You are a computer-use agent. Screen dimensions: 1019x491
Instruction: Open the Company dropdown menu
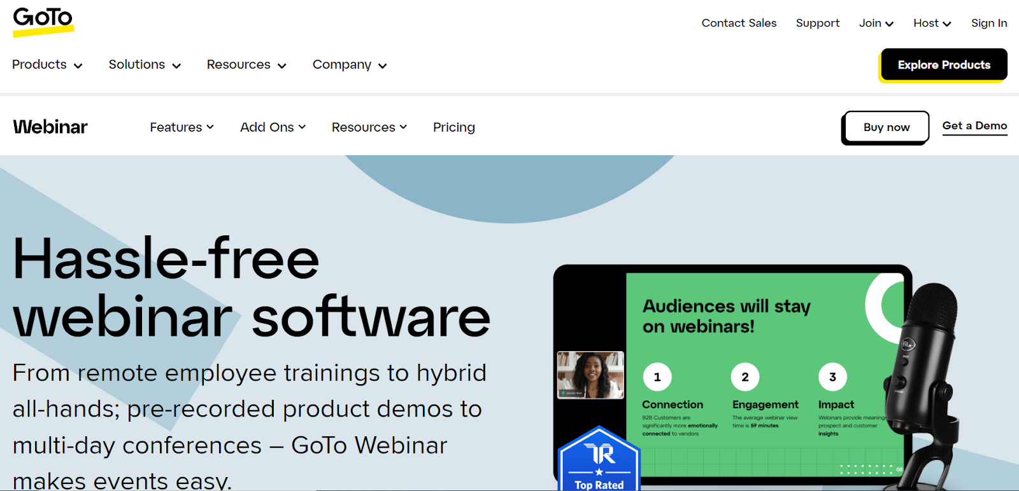[350, 65]
